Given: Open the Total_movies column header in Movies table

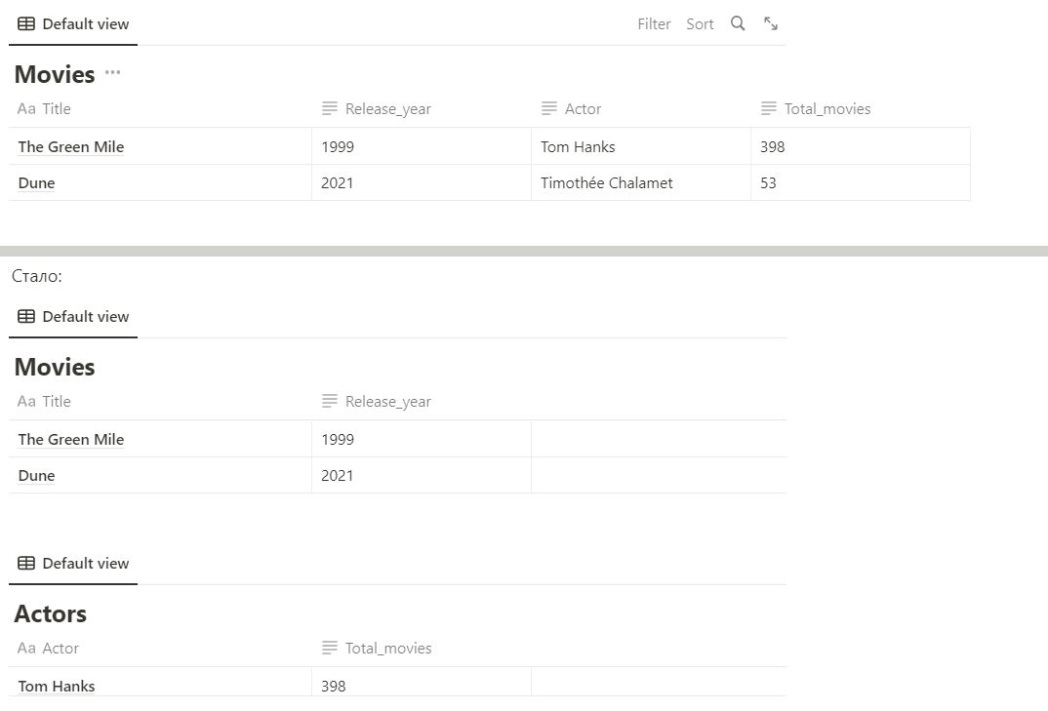Looking at the screenshot, I should click(826, 109).
